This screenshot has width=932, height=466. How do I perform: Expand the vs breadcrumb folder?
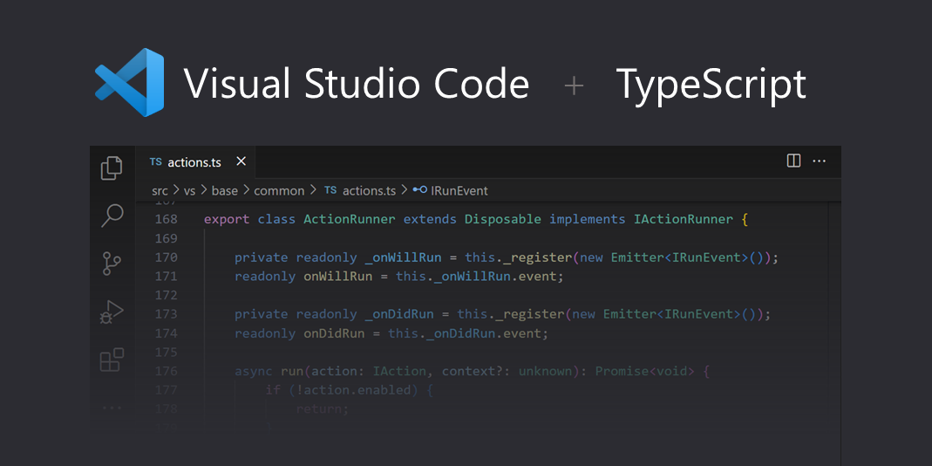pyautogui.click(x=189, y=190)
